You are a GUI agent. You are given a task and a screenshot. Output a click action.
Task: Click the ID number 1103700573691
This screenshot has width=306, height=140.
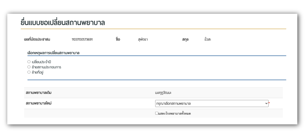click(82, 40)
